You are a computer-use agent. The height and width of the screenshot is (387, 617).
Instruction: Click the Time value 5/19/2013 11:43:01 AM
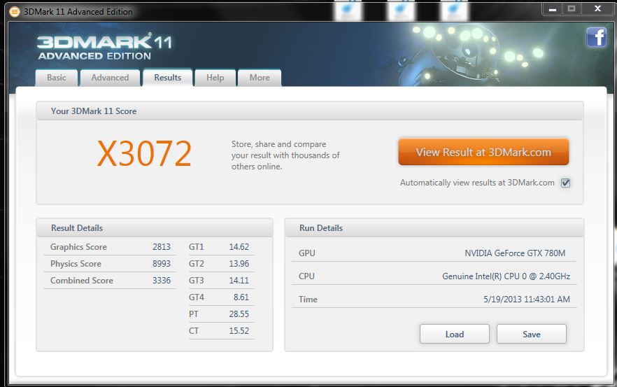527,300
